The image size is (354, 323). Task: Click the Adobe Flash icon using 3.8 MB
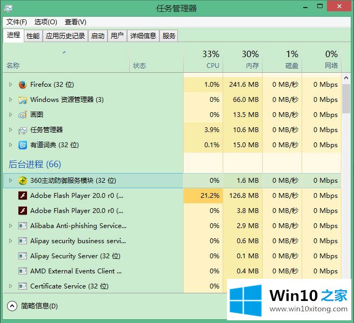(x=23, y=211)
